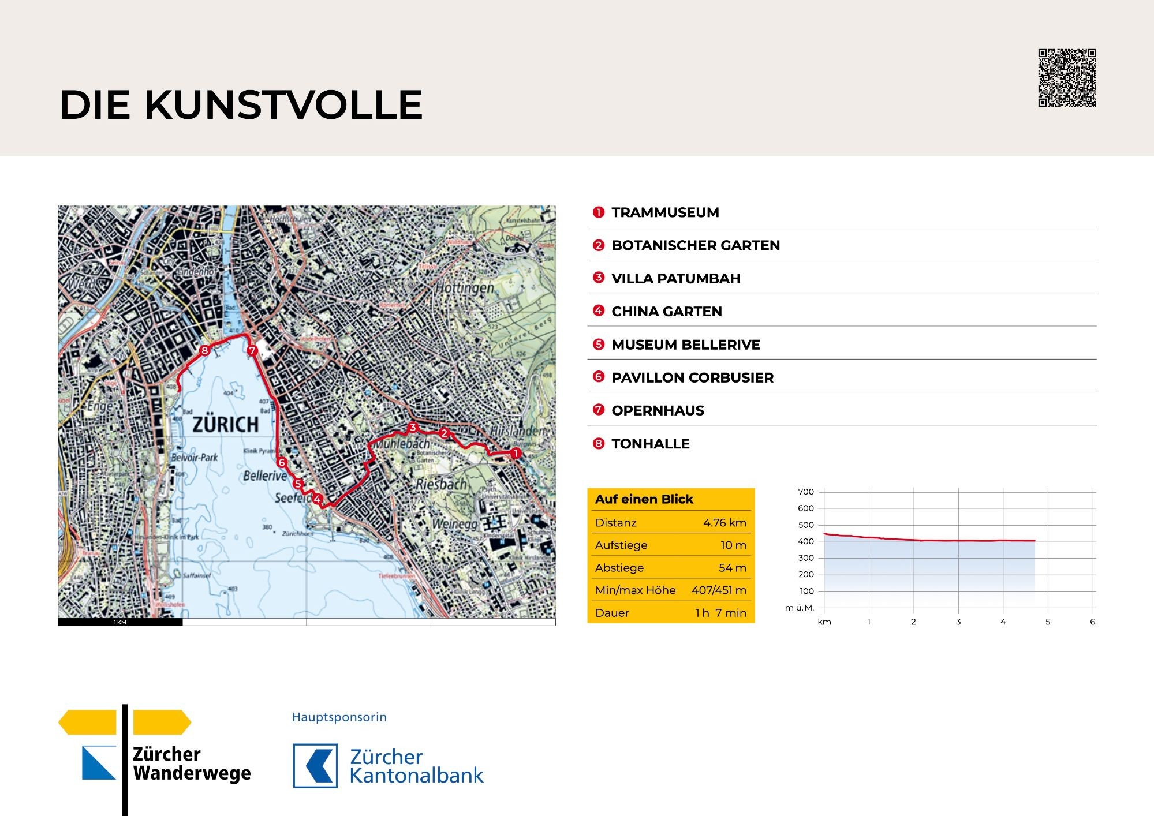
Task: Select the Distanz 4.76 km row
Action: click(671, 522)
